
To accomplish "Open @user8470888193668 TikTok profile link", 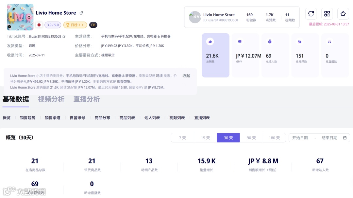I will coord(45,36).
